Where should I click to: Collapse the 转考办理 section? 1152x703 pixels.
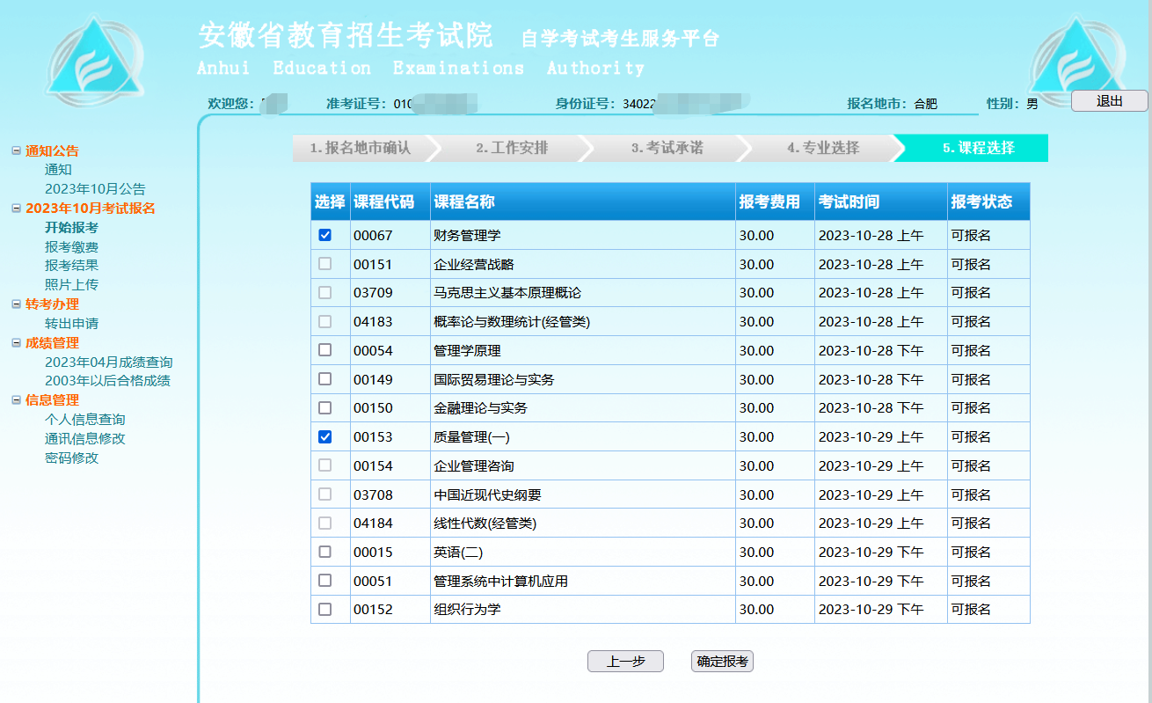pyautogui.click(x=16, y=304)
